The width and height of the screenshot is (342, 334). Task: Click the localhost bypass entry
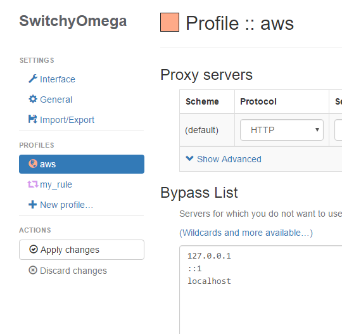(x=209, y=281)
